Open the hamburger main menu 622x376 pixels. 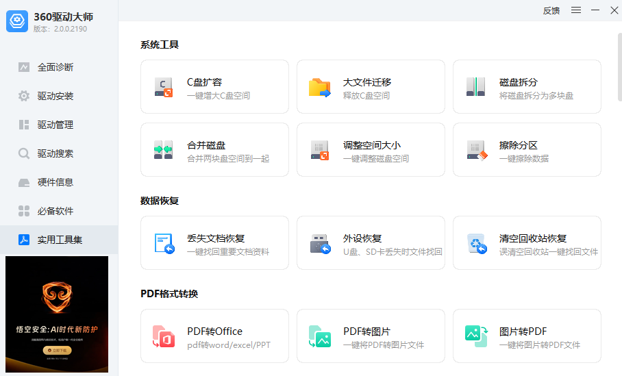(576, 10)
